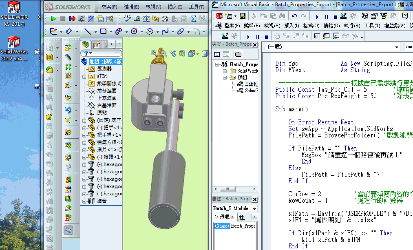Click the Save icon in Visual Basic toolbar
Screen dimensions: 413x250
[x=243, y=16]
